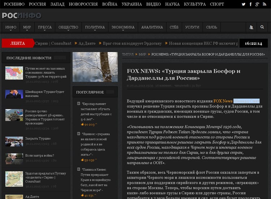Screen dimensions: 271x199
Task: Click the map thumbnail of Turkey territories
Action: click(14, 73)
